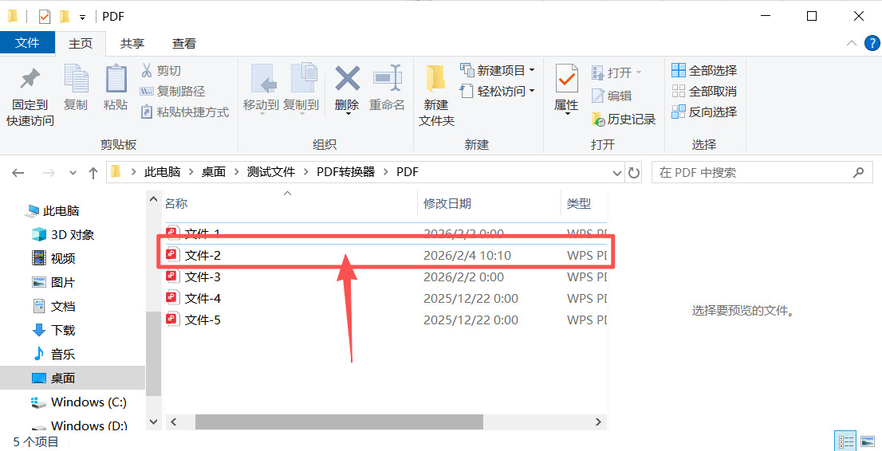882x451 pixels.
Task: Open the 文件 file menu tab
Action: (x=27, y=43)
